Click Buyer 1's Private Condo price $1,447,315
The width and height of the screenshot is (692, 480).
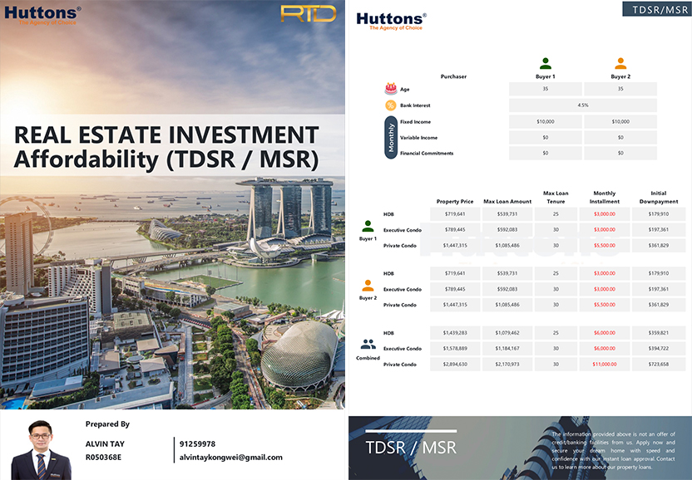point(455,246)
